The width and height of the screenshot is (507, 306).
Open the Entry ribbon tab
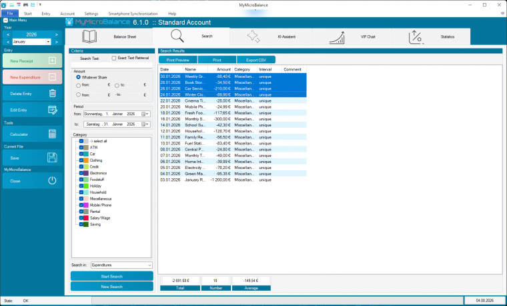pos(46,14)
